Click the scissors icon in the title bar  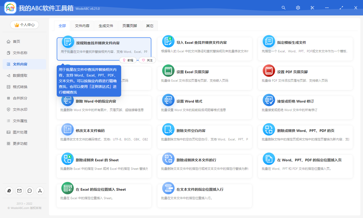point(312,8)
